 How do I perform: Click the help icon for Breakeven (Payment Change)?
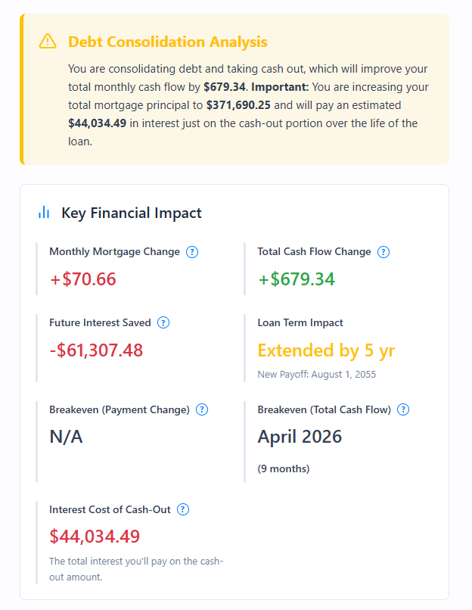pyautogui.click(x=201, y=409)
